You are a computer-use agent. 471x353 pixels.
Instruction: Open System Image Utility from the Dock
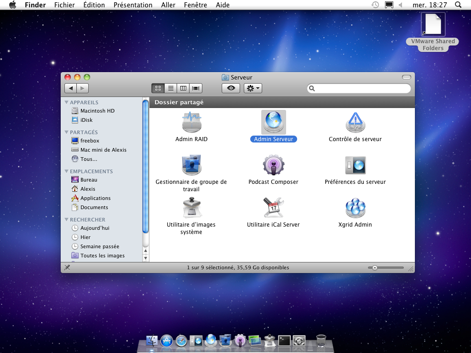[x=270, y=341]
